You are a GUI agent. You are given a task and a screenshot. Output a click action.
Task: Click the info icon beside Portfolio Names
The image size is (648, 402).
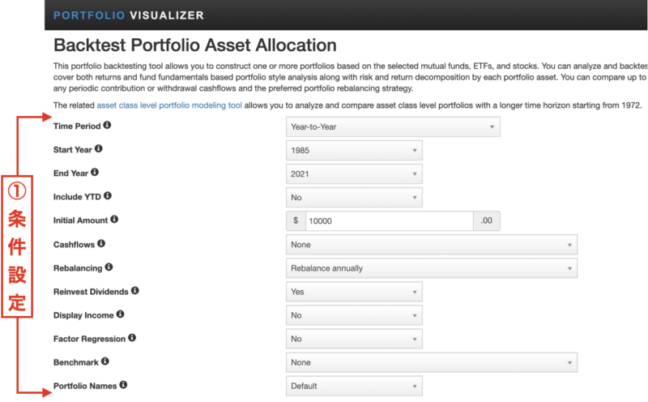123,385
